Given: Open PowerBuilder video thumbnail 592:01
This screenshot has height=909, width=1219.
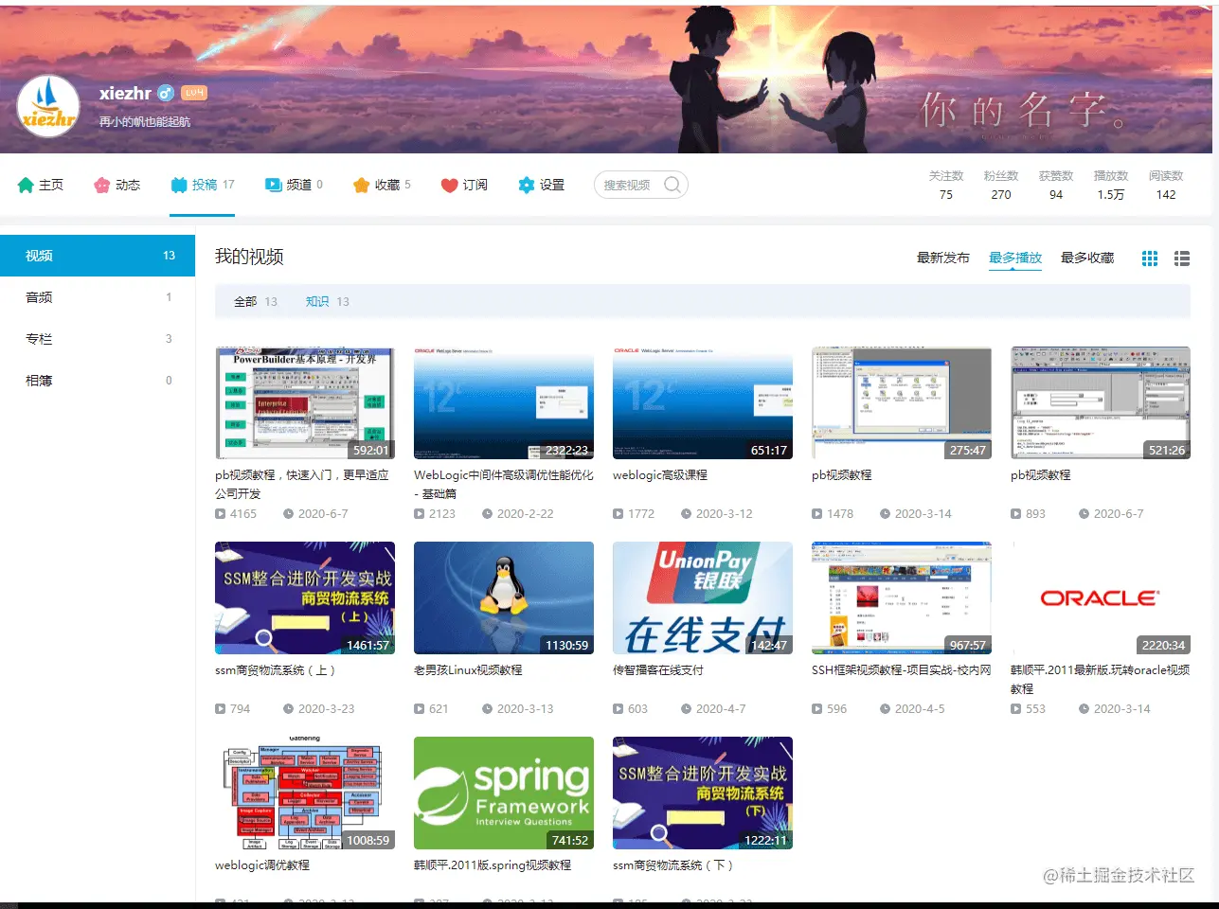Looking at the screenshot, I should click(305, 403).
